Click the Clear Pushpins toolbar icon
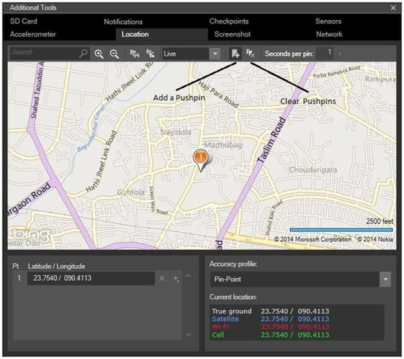This screenshot has height=359, width=404. click(250, 53)
